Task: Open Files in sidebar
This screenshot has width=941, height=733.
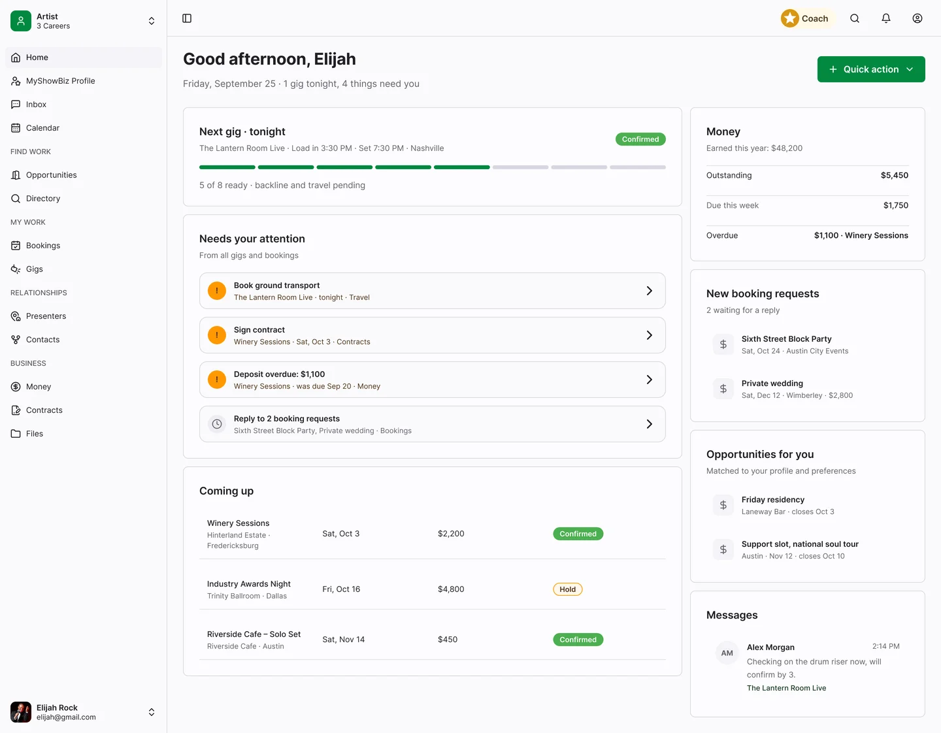Action: point(84,434)
